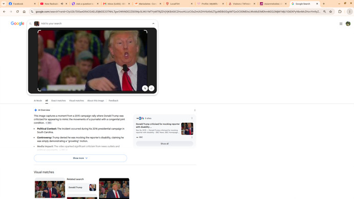Click the uploaded image thumbnail in the search box
The width and height of the screenshot is (354, 199).
point(36,24)
